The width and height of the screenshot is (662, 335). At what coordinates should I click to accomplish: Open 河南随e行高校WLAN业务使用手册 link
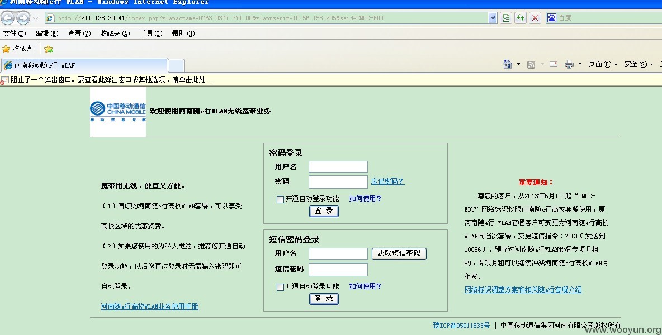click(x=149, y=307)
